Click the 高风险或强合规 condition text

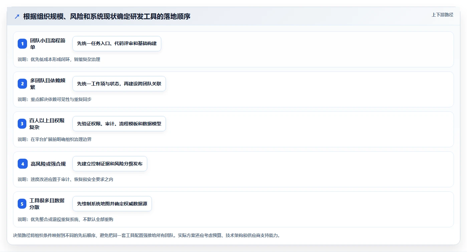coord(48,164)
